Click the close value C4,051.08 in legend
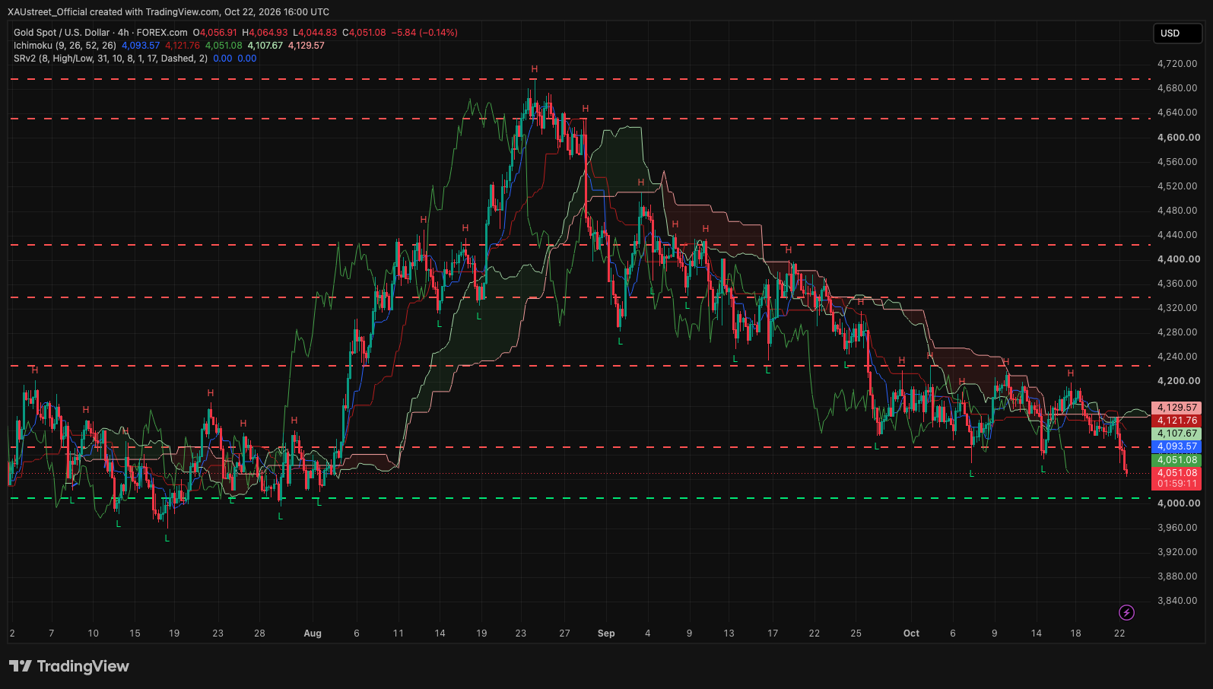1213x689 pixels. (364, 33)
